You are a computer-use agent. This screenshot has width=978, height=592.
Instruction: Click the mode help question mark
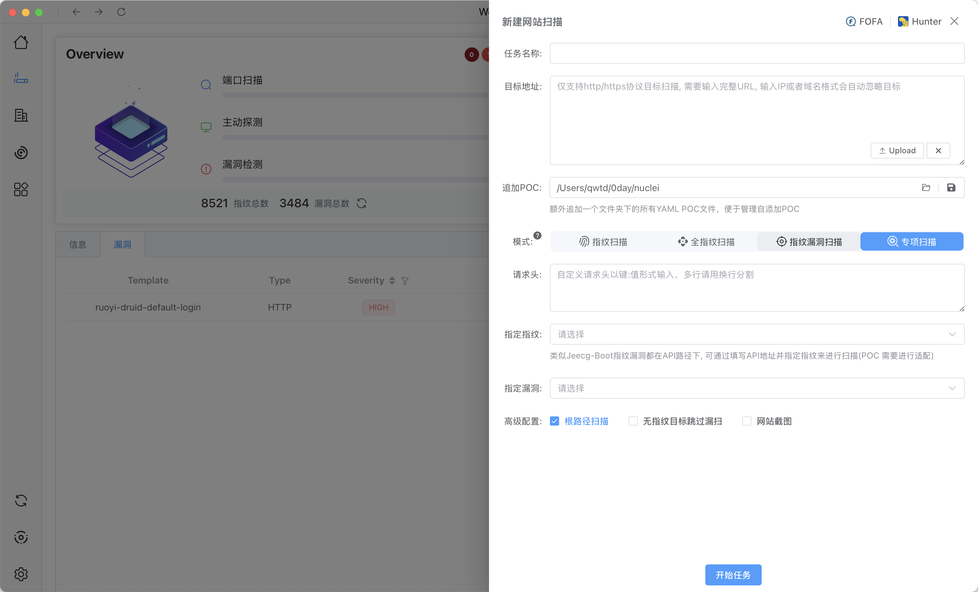tap(537, 235)
